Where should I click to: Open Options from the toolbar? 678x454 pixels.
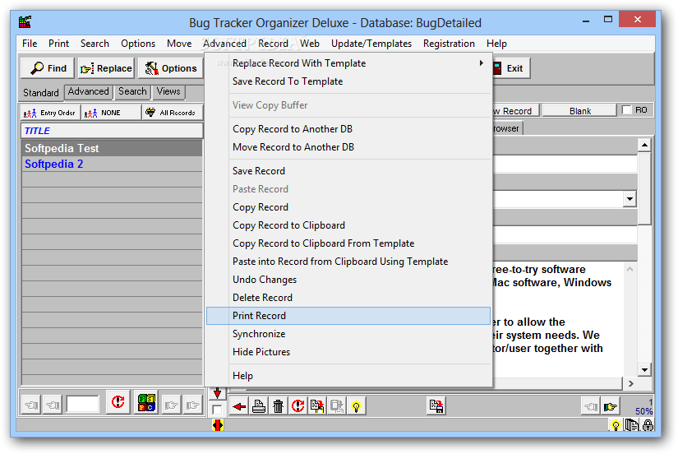tap(170, 68)
